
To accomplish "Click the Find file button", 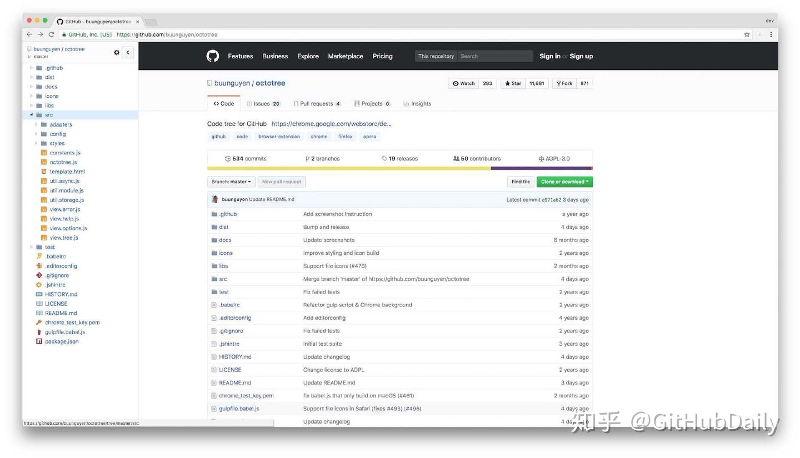I will (x=520, y=182).
